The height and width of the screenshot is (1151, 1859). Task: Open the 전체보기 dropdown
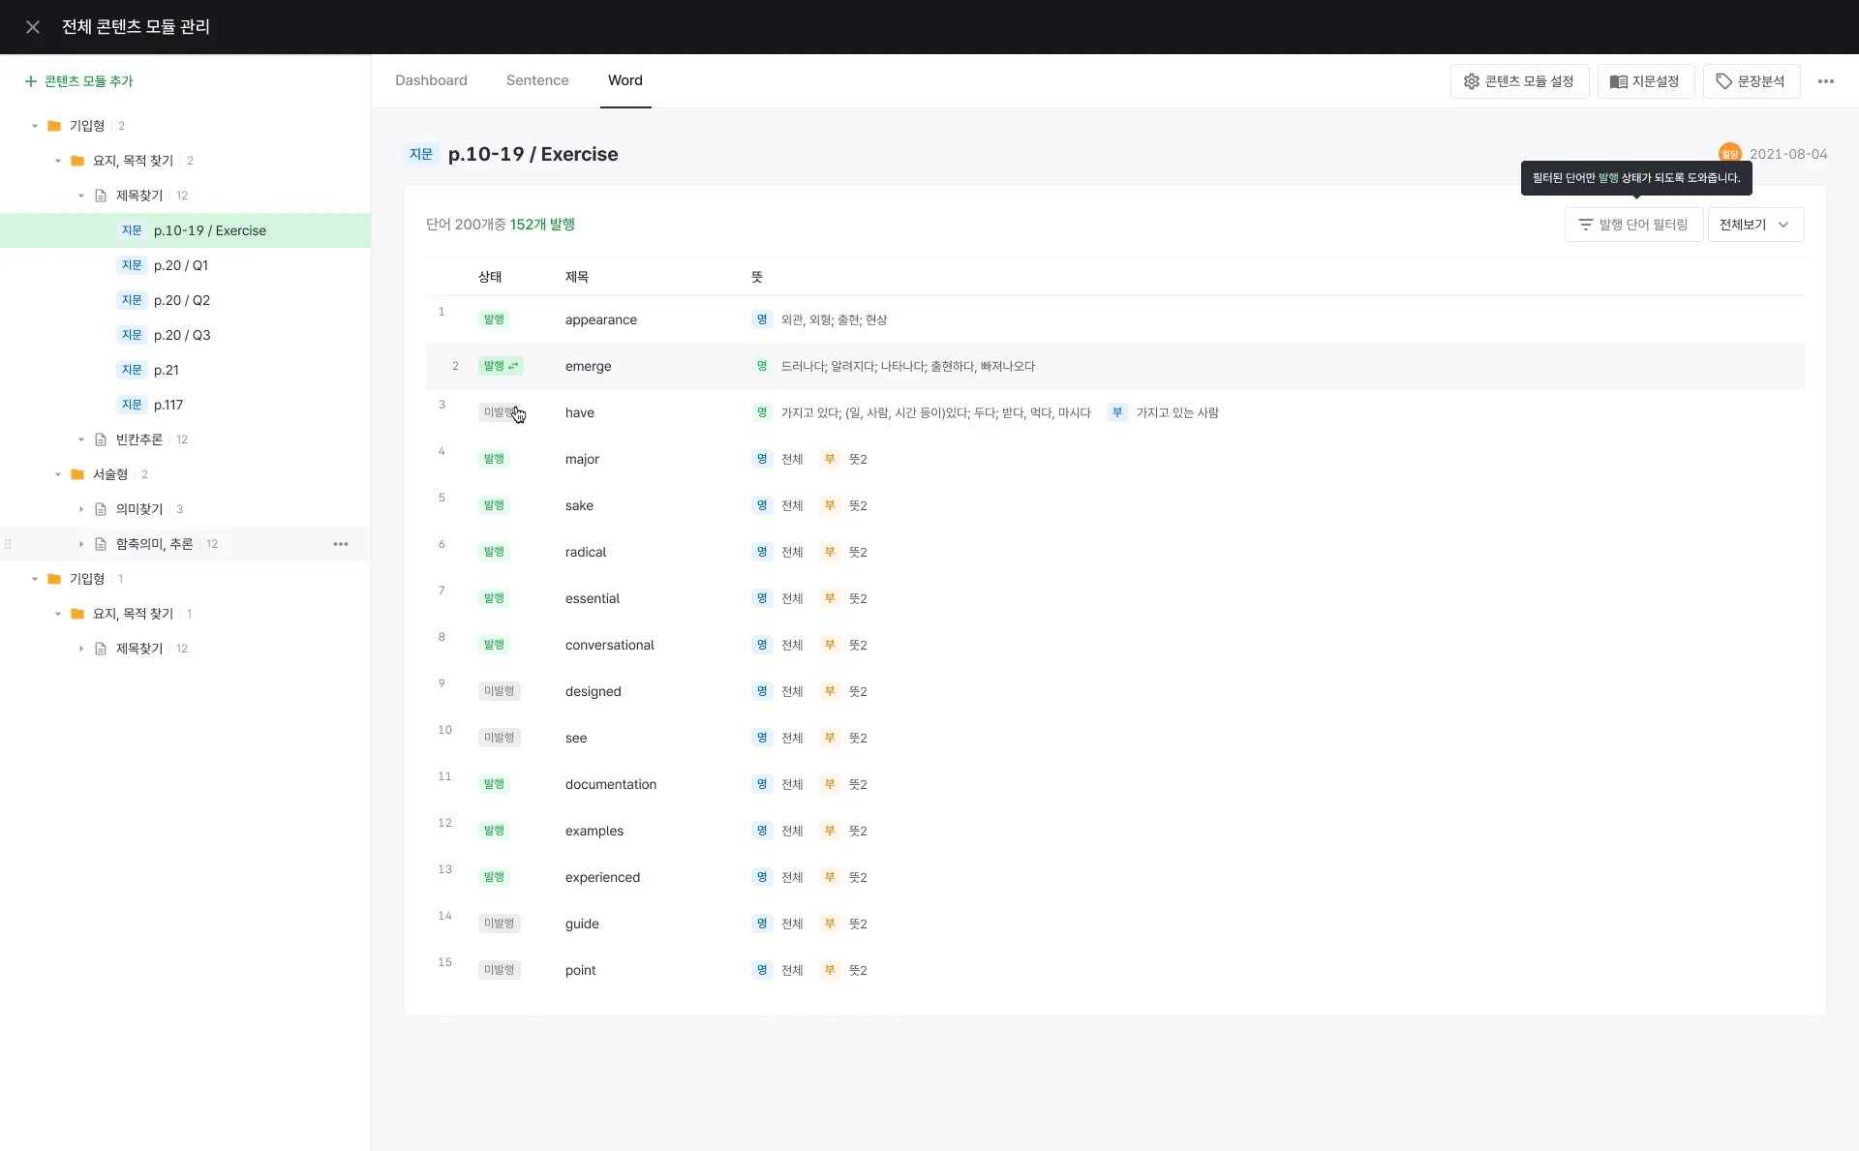[x=1754, y=225]
